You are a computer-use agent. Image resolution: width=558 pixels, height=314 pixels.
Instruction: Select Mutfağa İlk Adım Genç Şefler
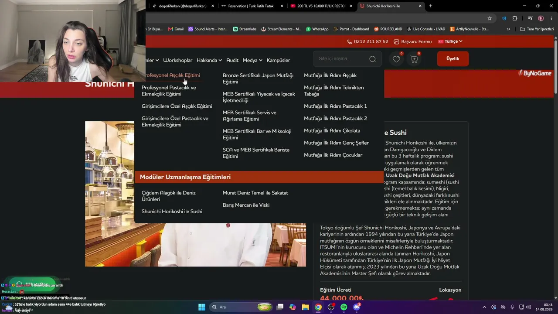[337, 143]
